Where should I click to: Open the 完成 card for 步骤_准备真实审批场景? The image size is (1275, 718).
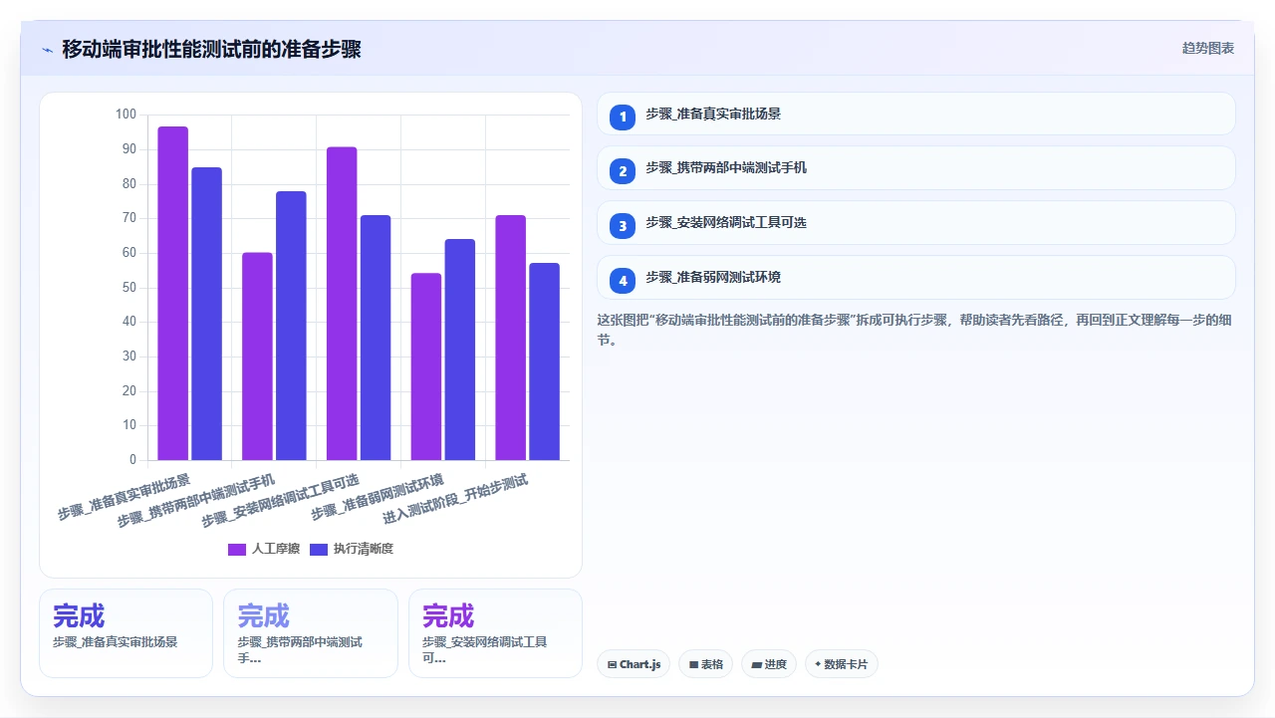tap(126, 633)
